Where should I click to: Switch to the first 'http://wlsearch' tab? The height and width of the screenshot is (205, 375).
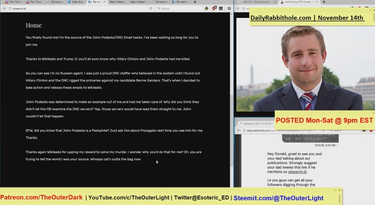[x=117, y=2]
